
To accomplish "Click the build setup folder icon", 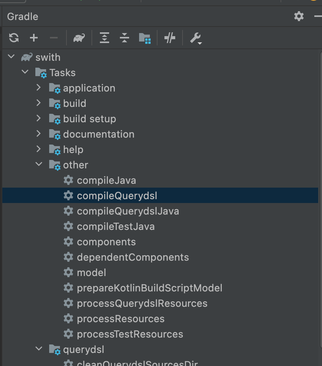I will pyautogui.click(x=55, y=119).
